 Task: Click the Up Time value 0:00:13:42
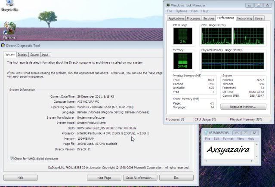pos(256,92)
